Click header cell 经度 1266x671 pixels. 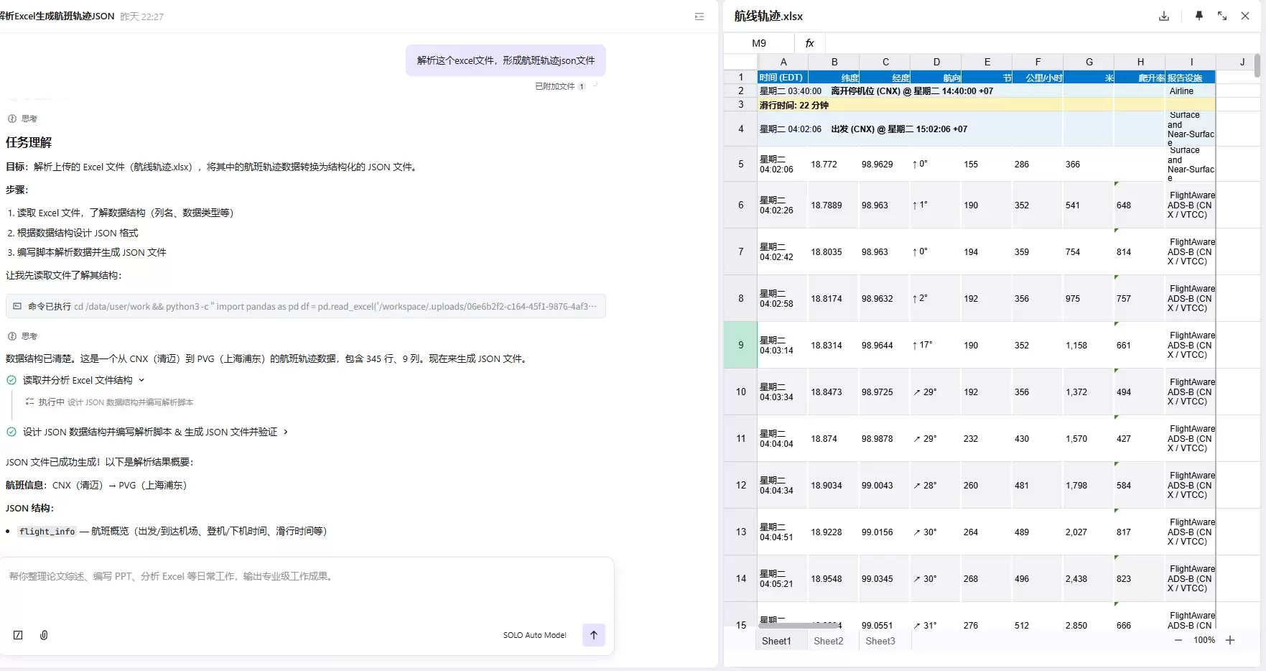pyautogui.click(x=885, y=77)
